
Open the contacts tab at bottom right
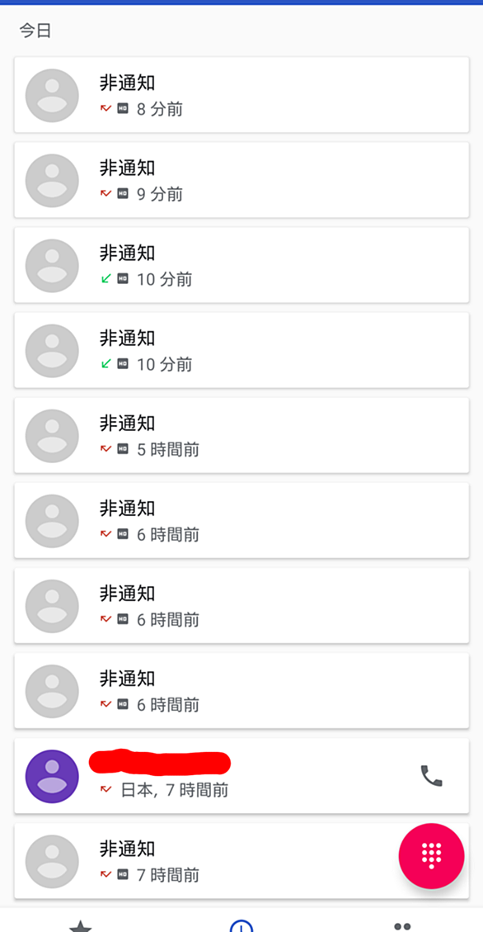pos(402,926)
